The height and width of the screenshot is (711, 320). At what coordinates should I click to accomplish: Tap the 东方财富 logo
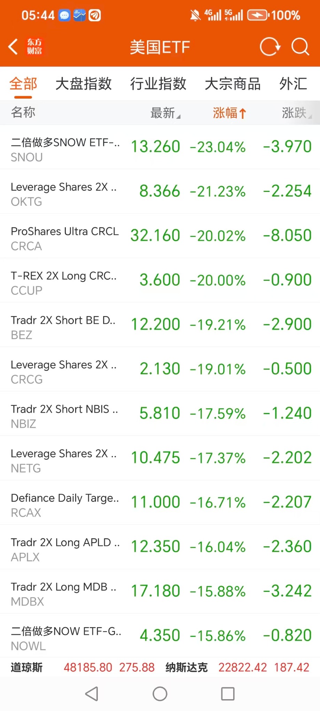(34, 47)
